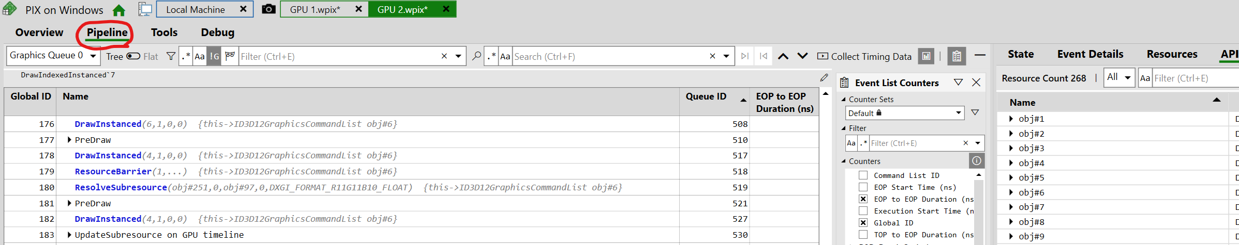Click the Collect Timing Data chart icon
This screenshot has width=1239, height=245.
(x=926, y=56)
